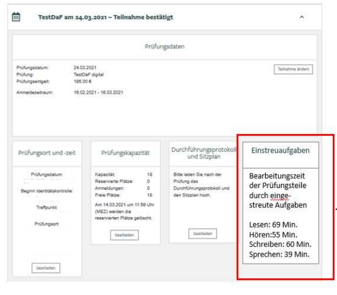Collapse the TestDaF am 24.03.2021 section chevron
The image size is (337, 295).
pyautogui.click(x=302, y=17)
